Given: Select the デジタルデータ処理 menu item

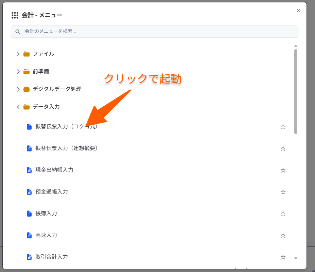Looking at the screenshot, I should click(56, 89).
